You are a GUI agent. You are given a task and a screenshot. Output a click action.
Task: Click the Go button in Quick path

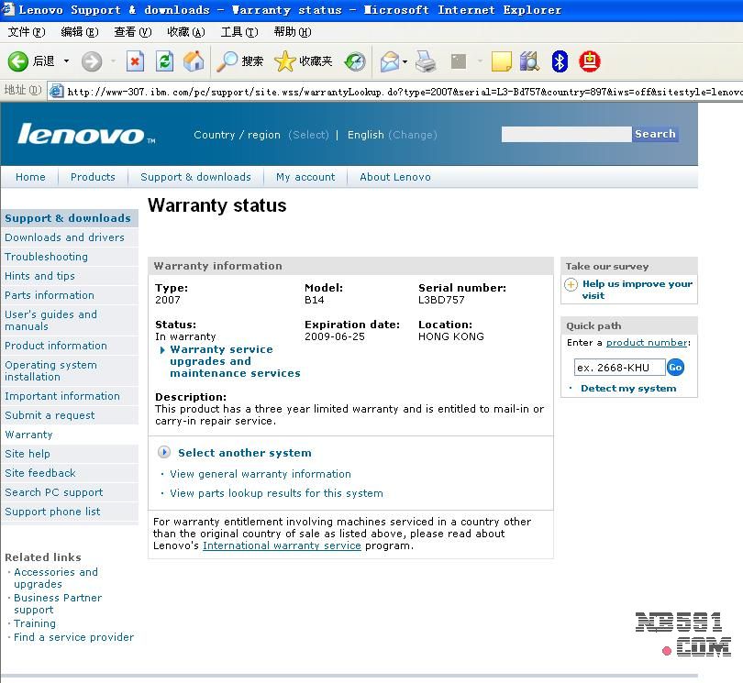pyautogui.click(x=675, y=367)
